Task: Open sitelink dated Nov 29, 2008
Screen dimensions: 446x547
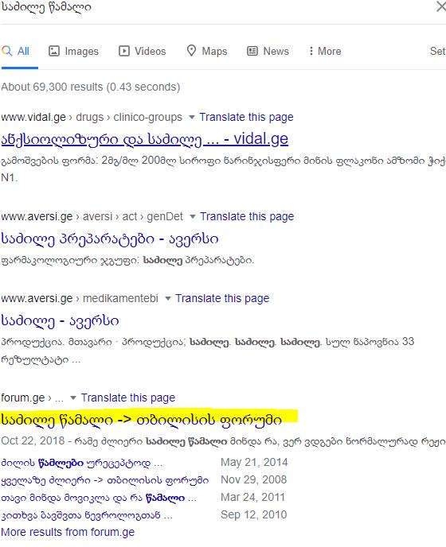Action: click(105, 480)
